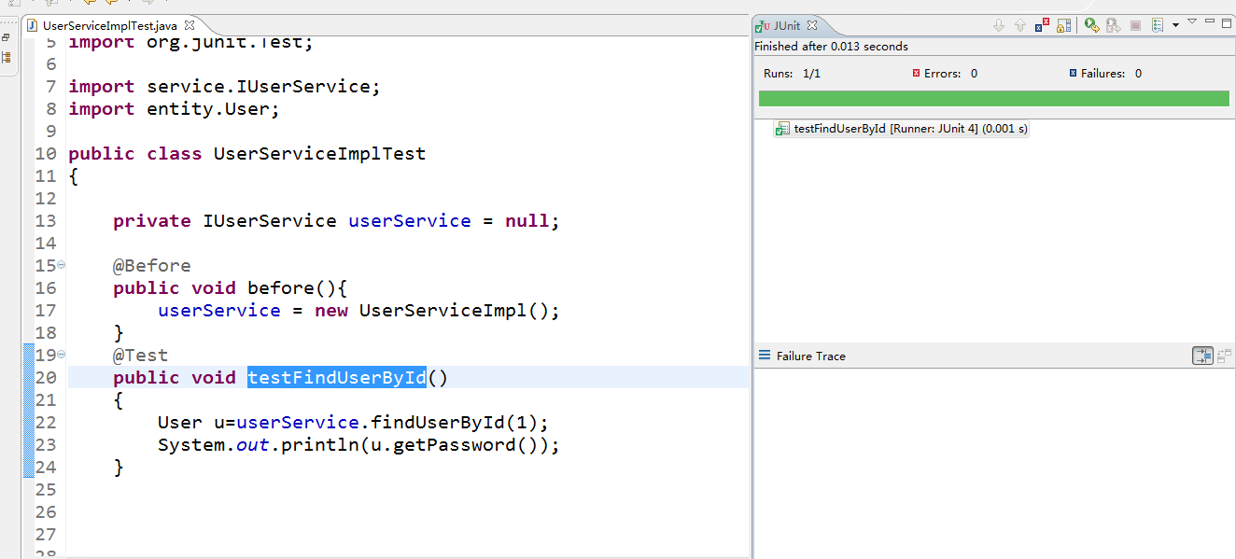Click 'service.IUserService' in the import line
The width and height of the screenshot is (1236, 559).
coord(259,86)
